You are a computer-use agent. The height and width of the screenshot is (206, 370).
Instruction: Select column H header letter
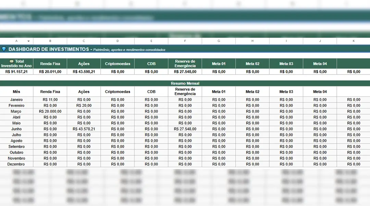(x=252, y=41)
